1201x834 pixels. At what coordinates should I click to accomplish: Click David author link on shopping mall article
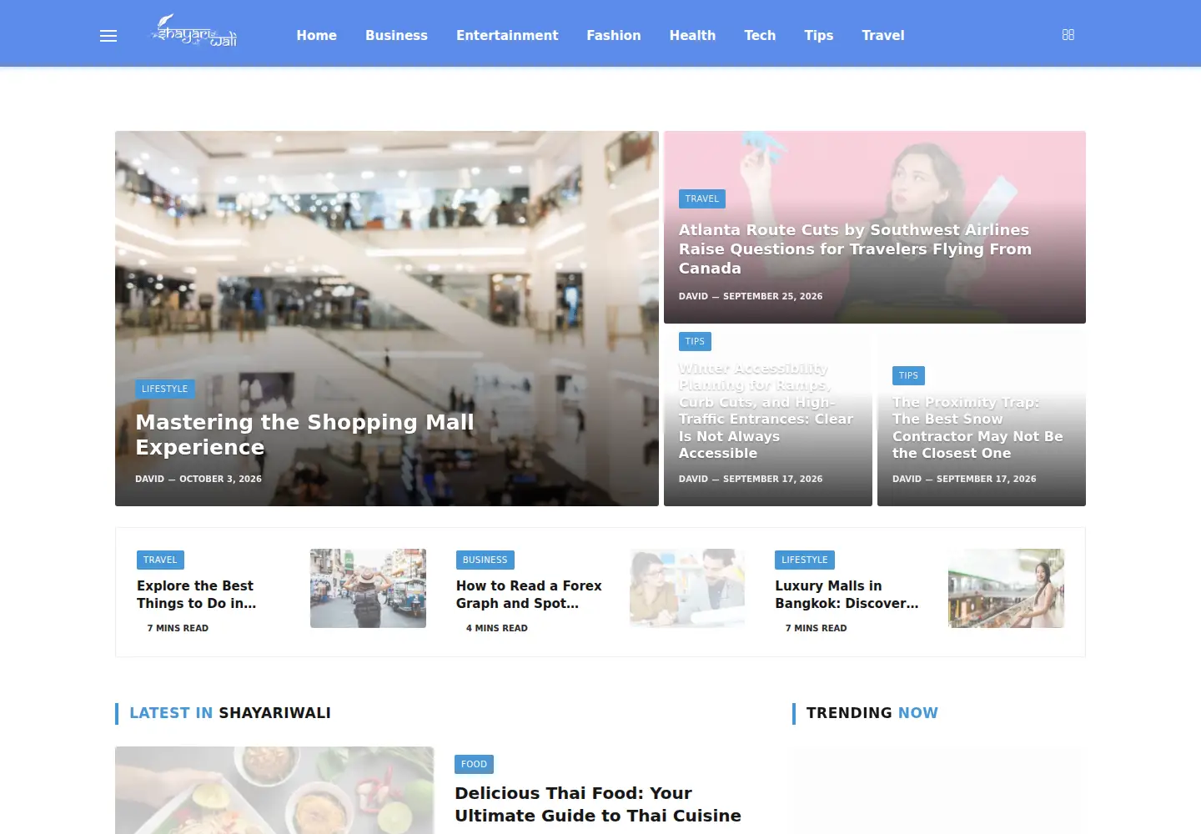(150, 479)
